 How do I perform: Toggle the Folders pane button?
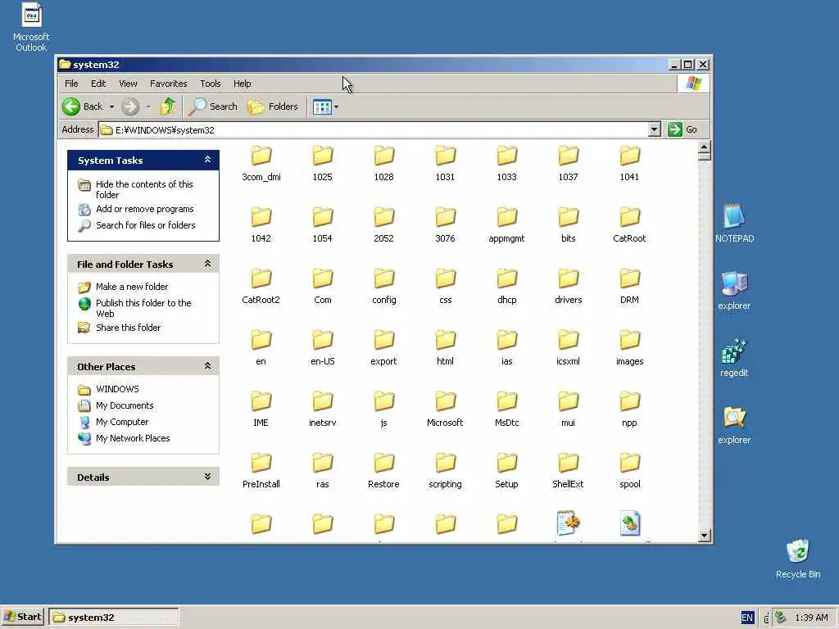(x=273, y=106)
